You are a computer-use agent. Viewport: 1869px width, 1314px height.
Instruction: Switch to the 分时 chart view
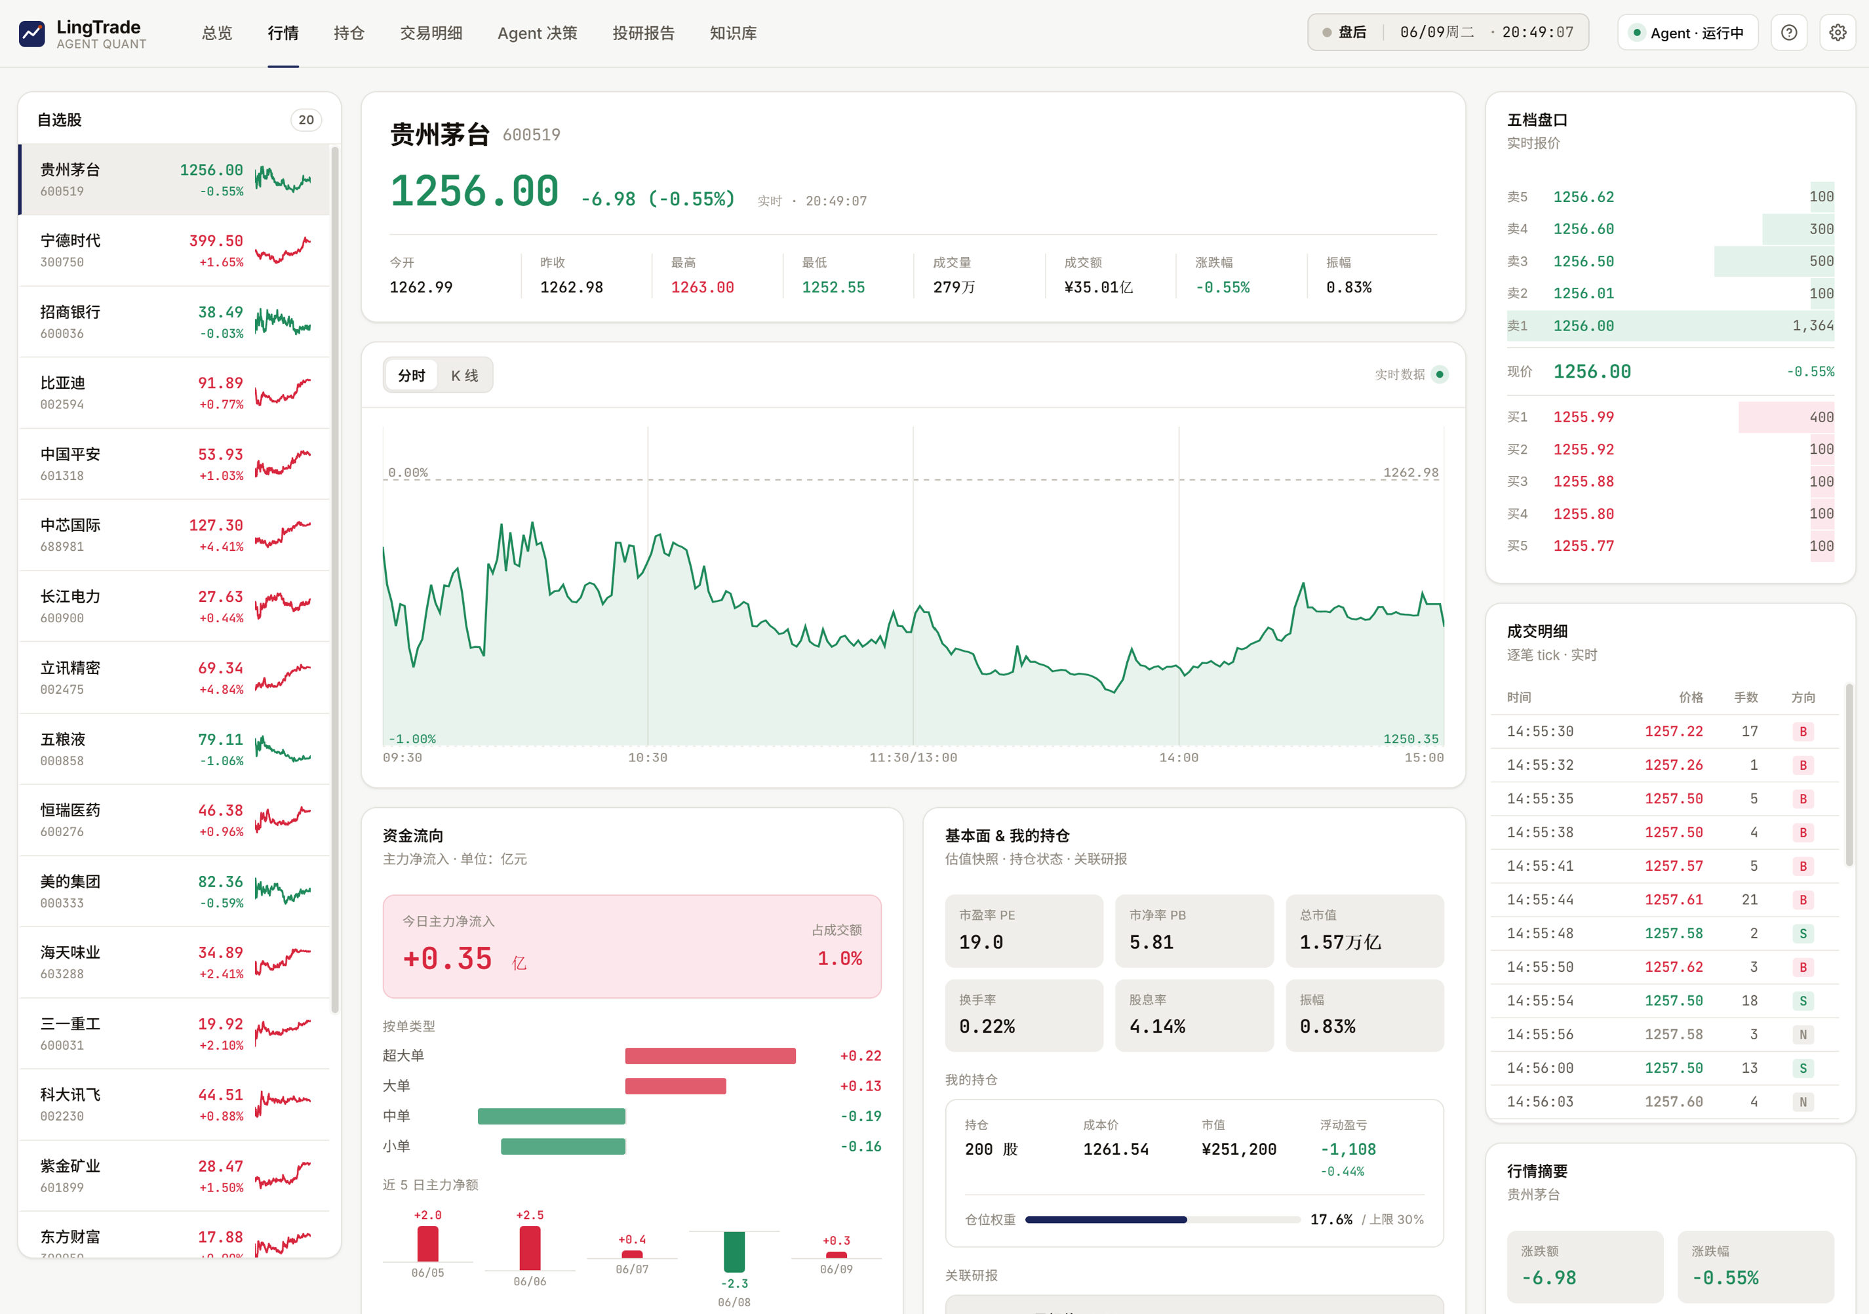411,375
